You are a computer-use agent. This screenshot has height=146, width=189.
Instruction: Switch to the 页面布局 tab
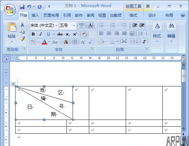tap(51, 15)
